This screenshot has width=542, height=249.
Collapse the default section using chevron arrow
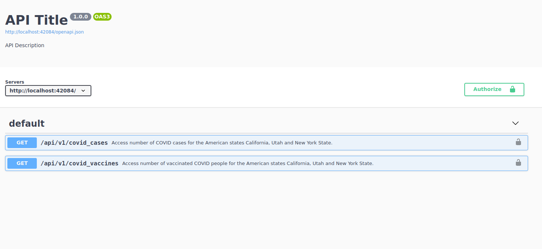coord(515,123)
